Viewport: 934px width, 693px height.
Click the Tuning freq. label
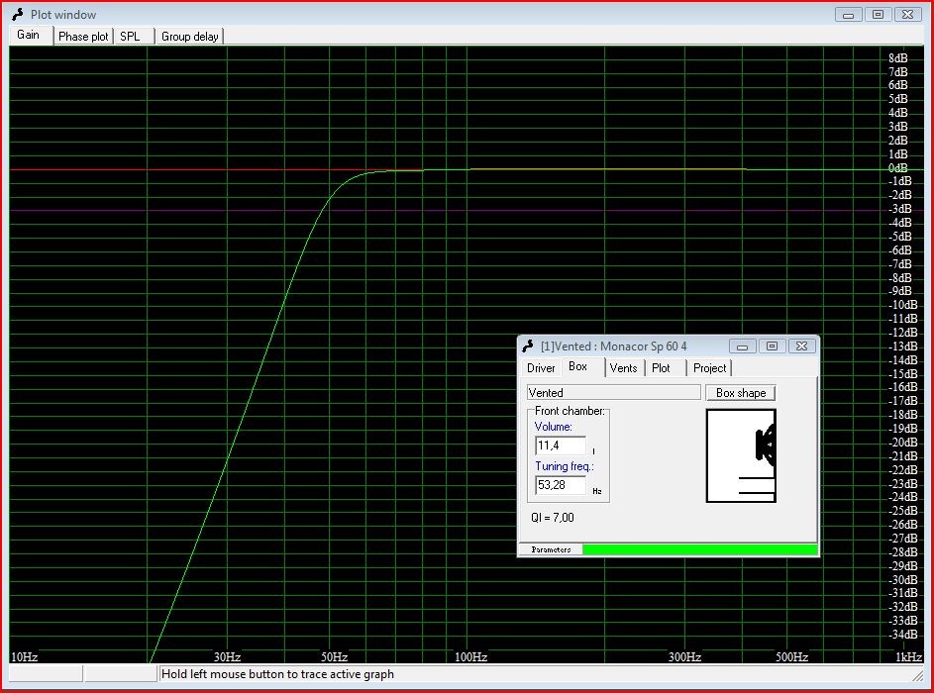tap(565, 466)
